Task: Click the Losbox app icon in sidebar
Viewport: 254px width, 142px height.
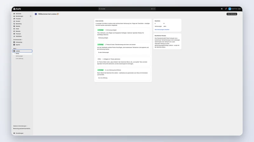Action: pyautogui.click(x=14, y=51)
